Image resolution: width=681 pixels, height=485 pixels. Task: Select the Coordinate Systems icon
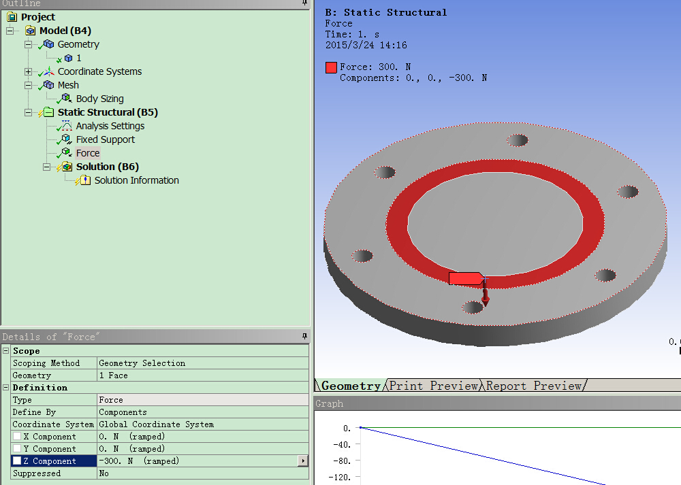tap(48, 71)
